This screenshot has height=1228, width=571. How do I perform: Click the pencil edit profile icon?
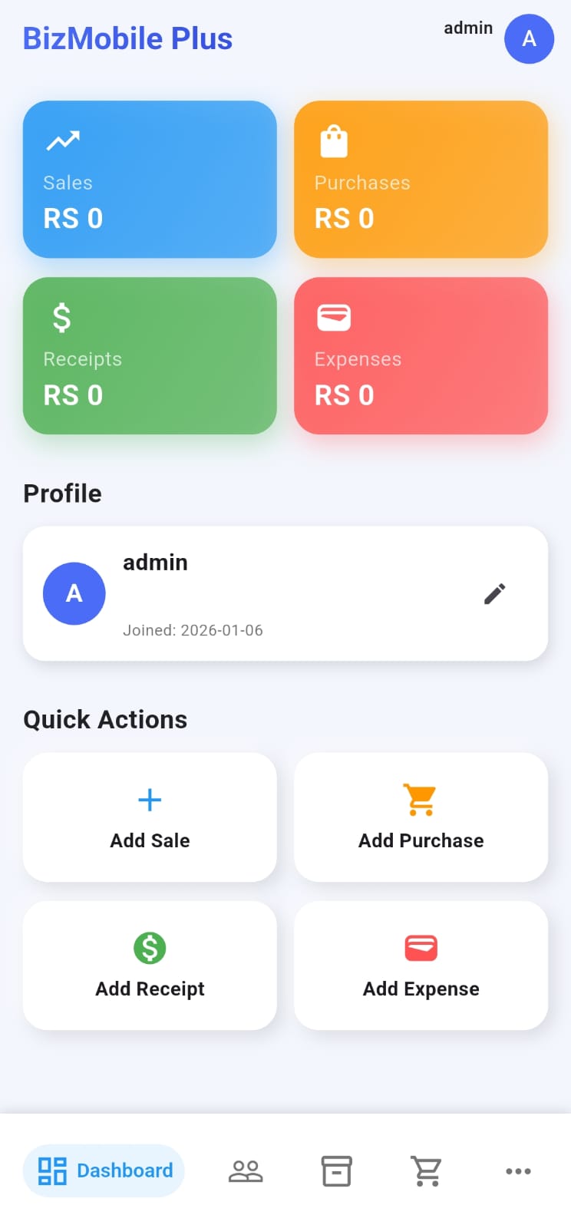coord(495,593)
